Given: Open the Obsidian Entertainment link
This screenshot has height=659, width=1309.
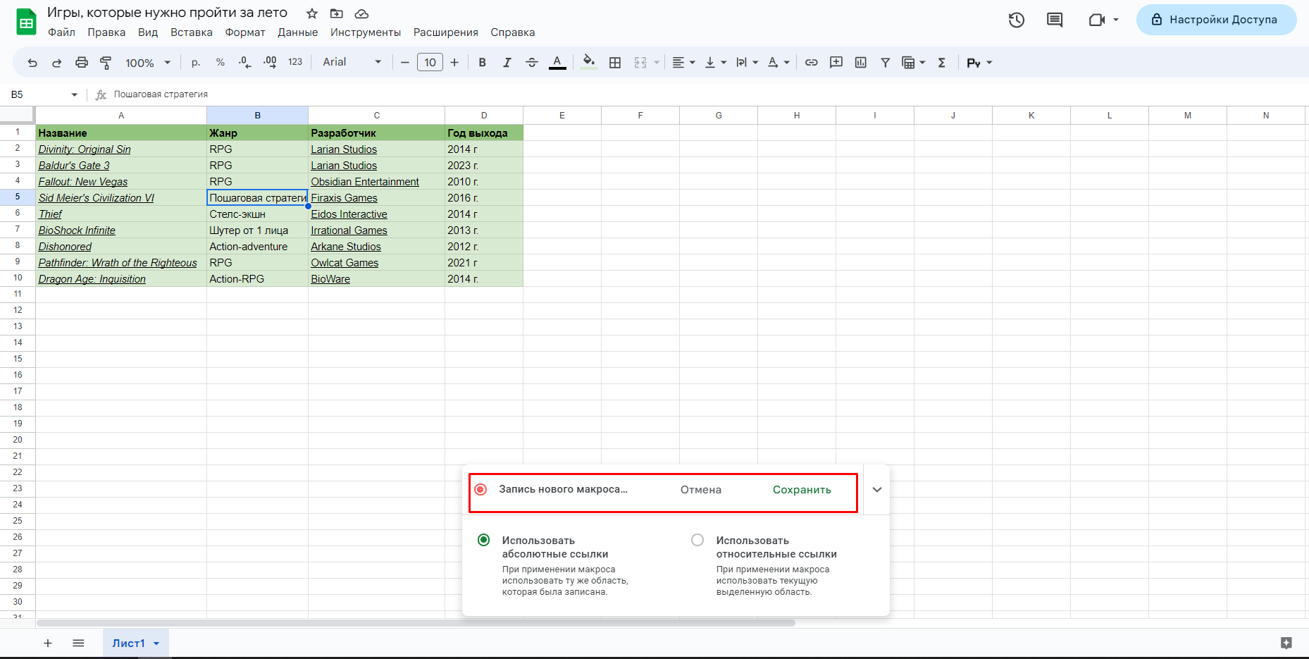Looking at the screenshot, I should [365, 182].
